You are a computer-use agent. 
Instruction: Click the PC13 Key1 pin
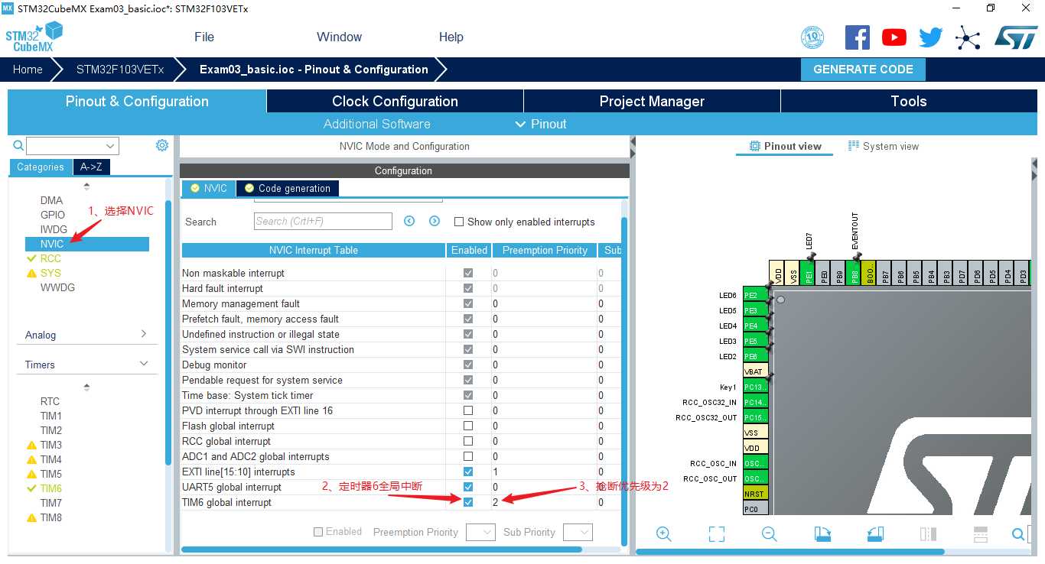pos(755,387)
